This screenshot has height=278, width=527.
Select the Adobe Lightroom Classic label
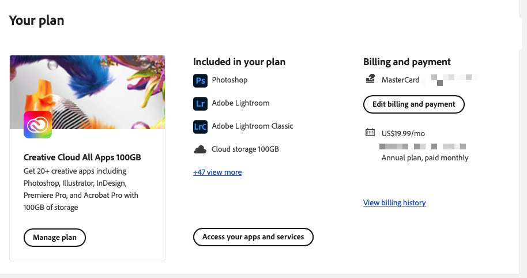pos(252,126)
